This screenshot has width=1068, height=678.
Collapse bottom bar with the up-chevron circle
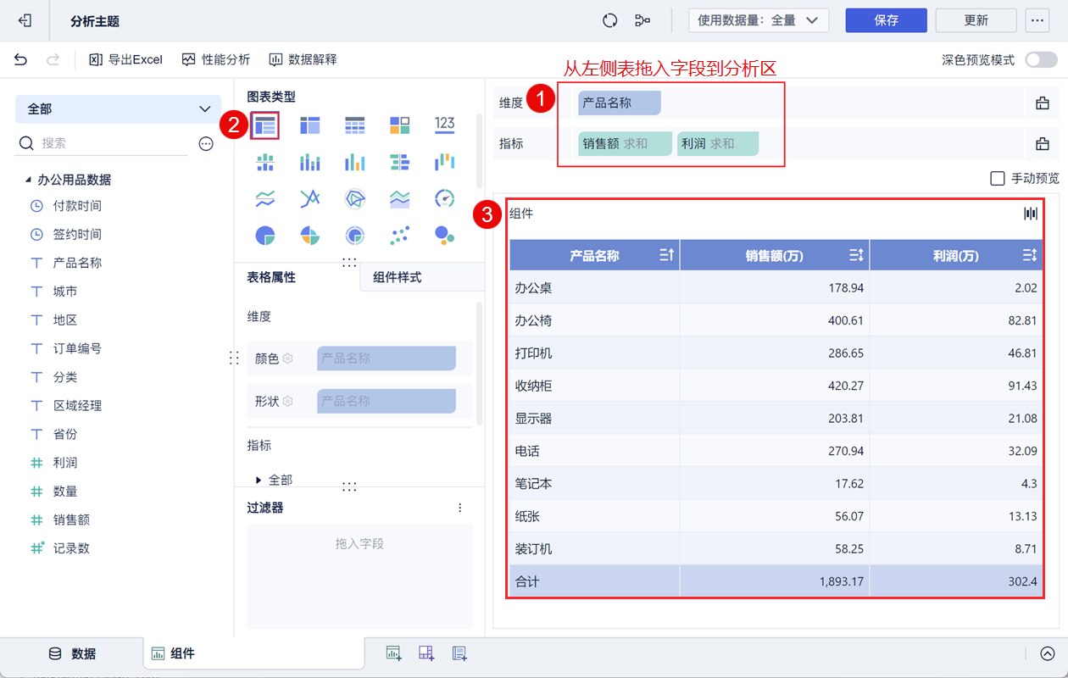coord(1048,653)
